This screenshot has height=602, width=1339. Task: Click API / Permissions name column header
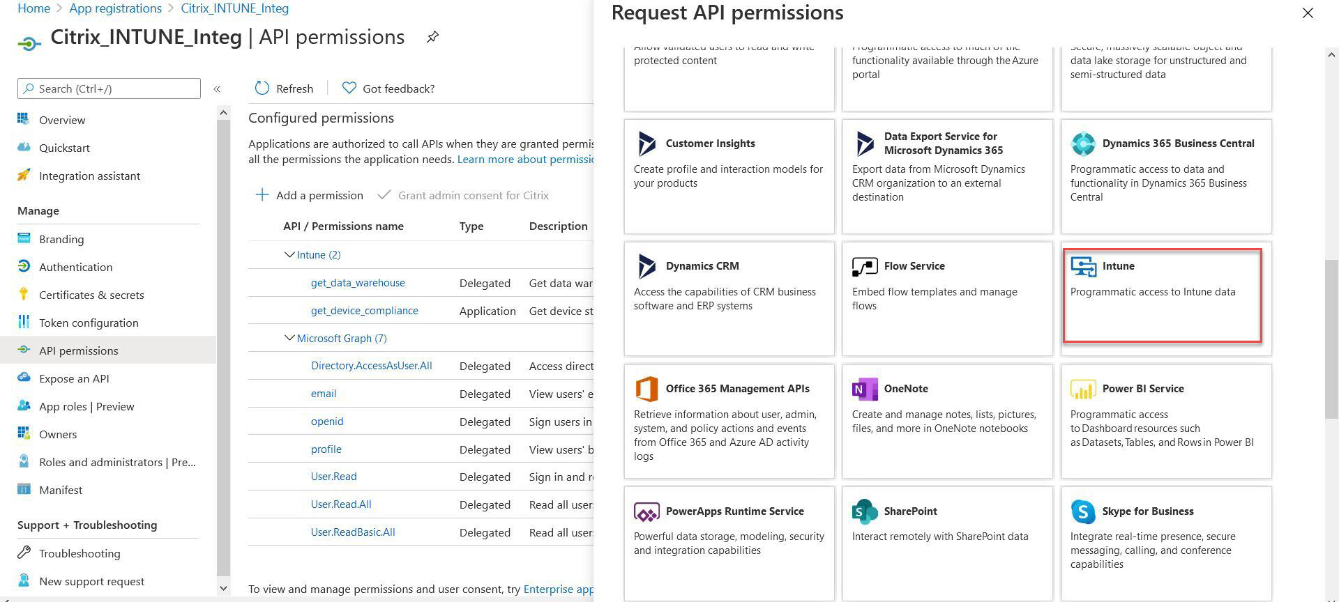tap(343, 226)
